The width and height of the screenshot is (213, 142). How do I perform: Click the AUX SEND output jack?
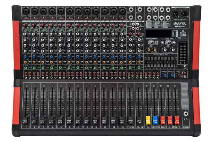[149, 10]
